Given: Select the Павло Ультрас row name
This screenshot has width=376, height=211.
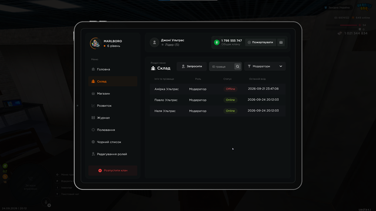Looking at the screenshot, I should coord(166,100).
